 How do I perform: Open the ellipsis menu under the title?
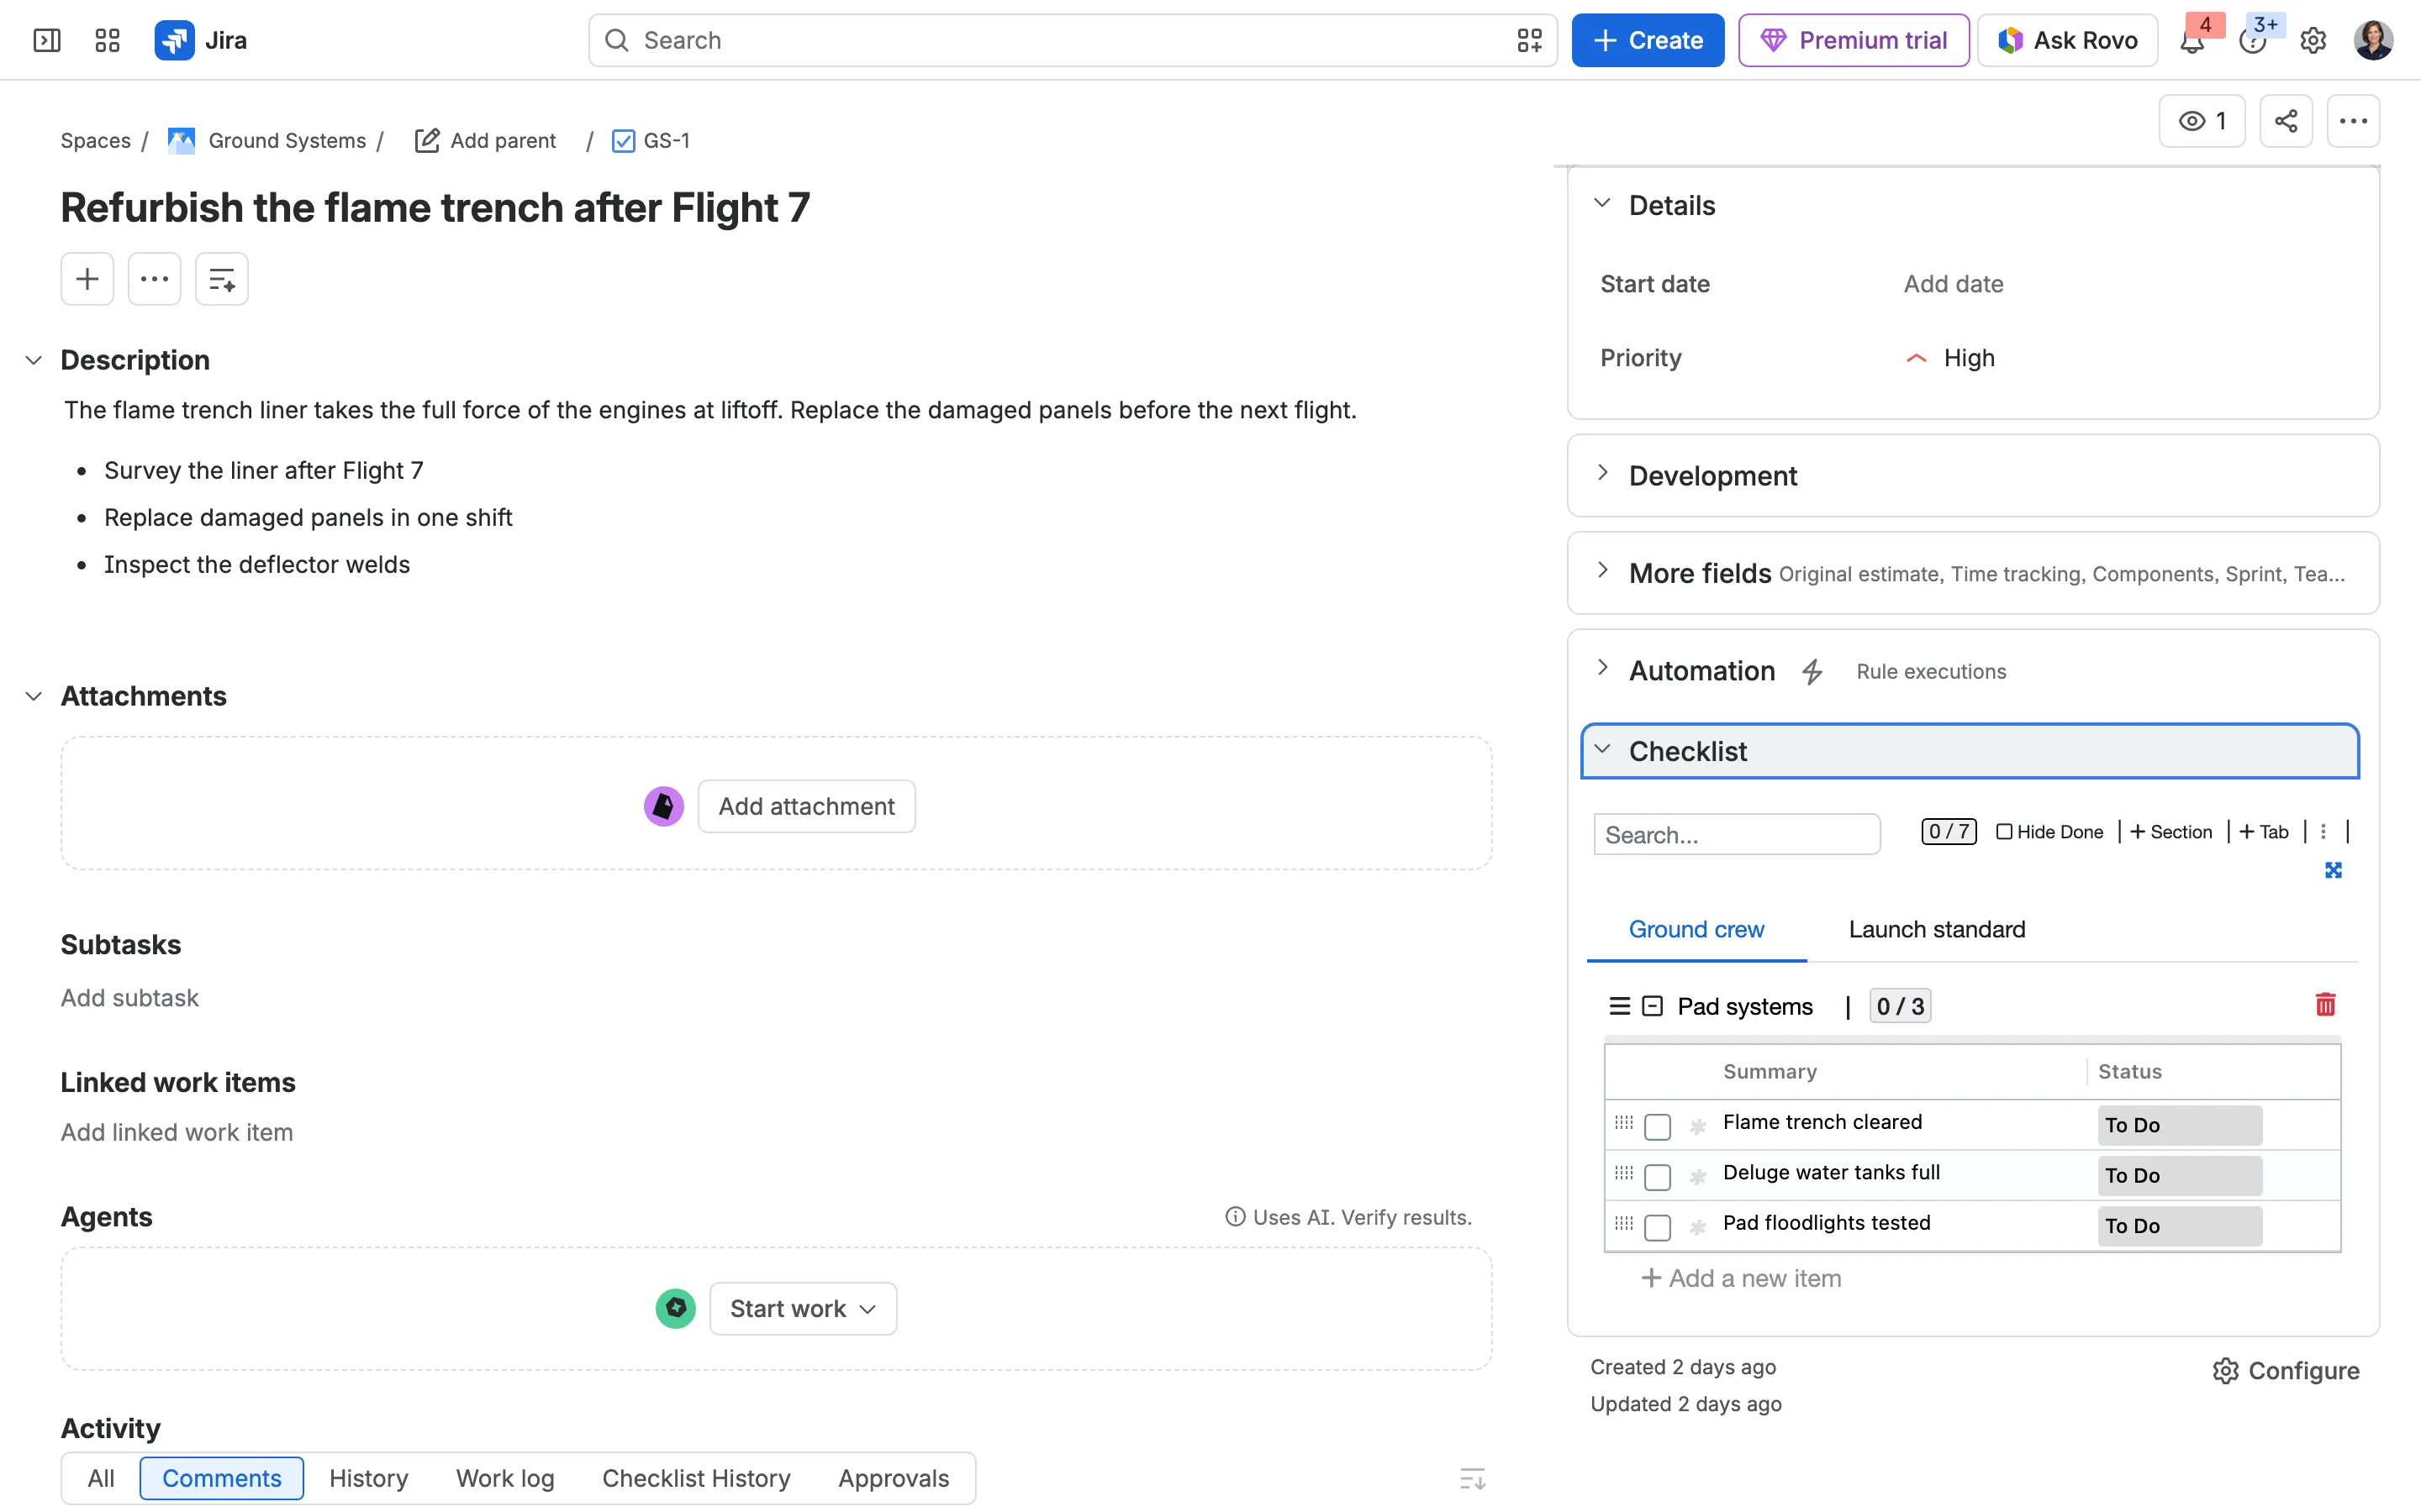click(x=154, y=279)
